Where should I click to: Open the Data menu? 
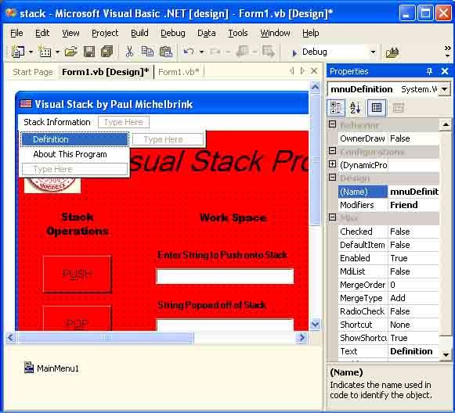(206, 33)
